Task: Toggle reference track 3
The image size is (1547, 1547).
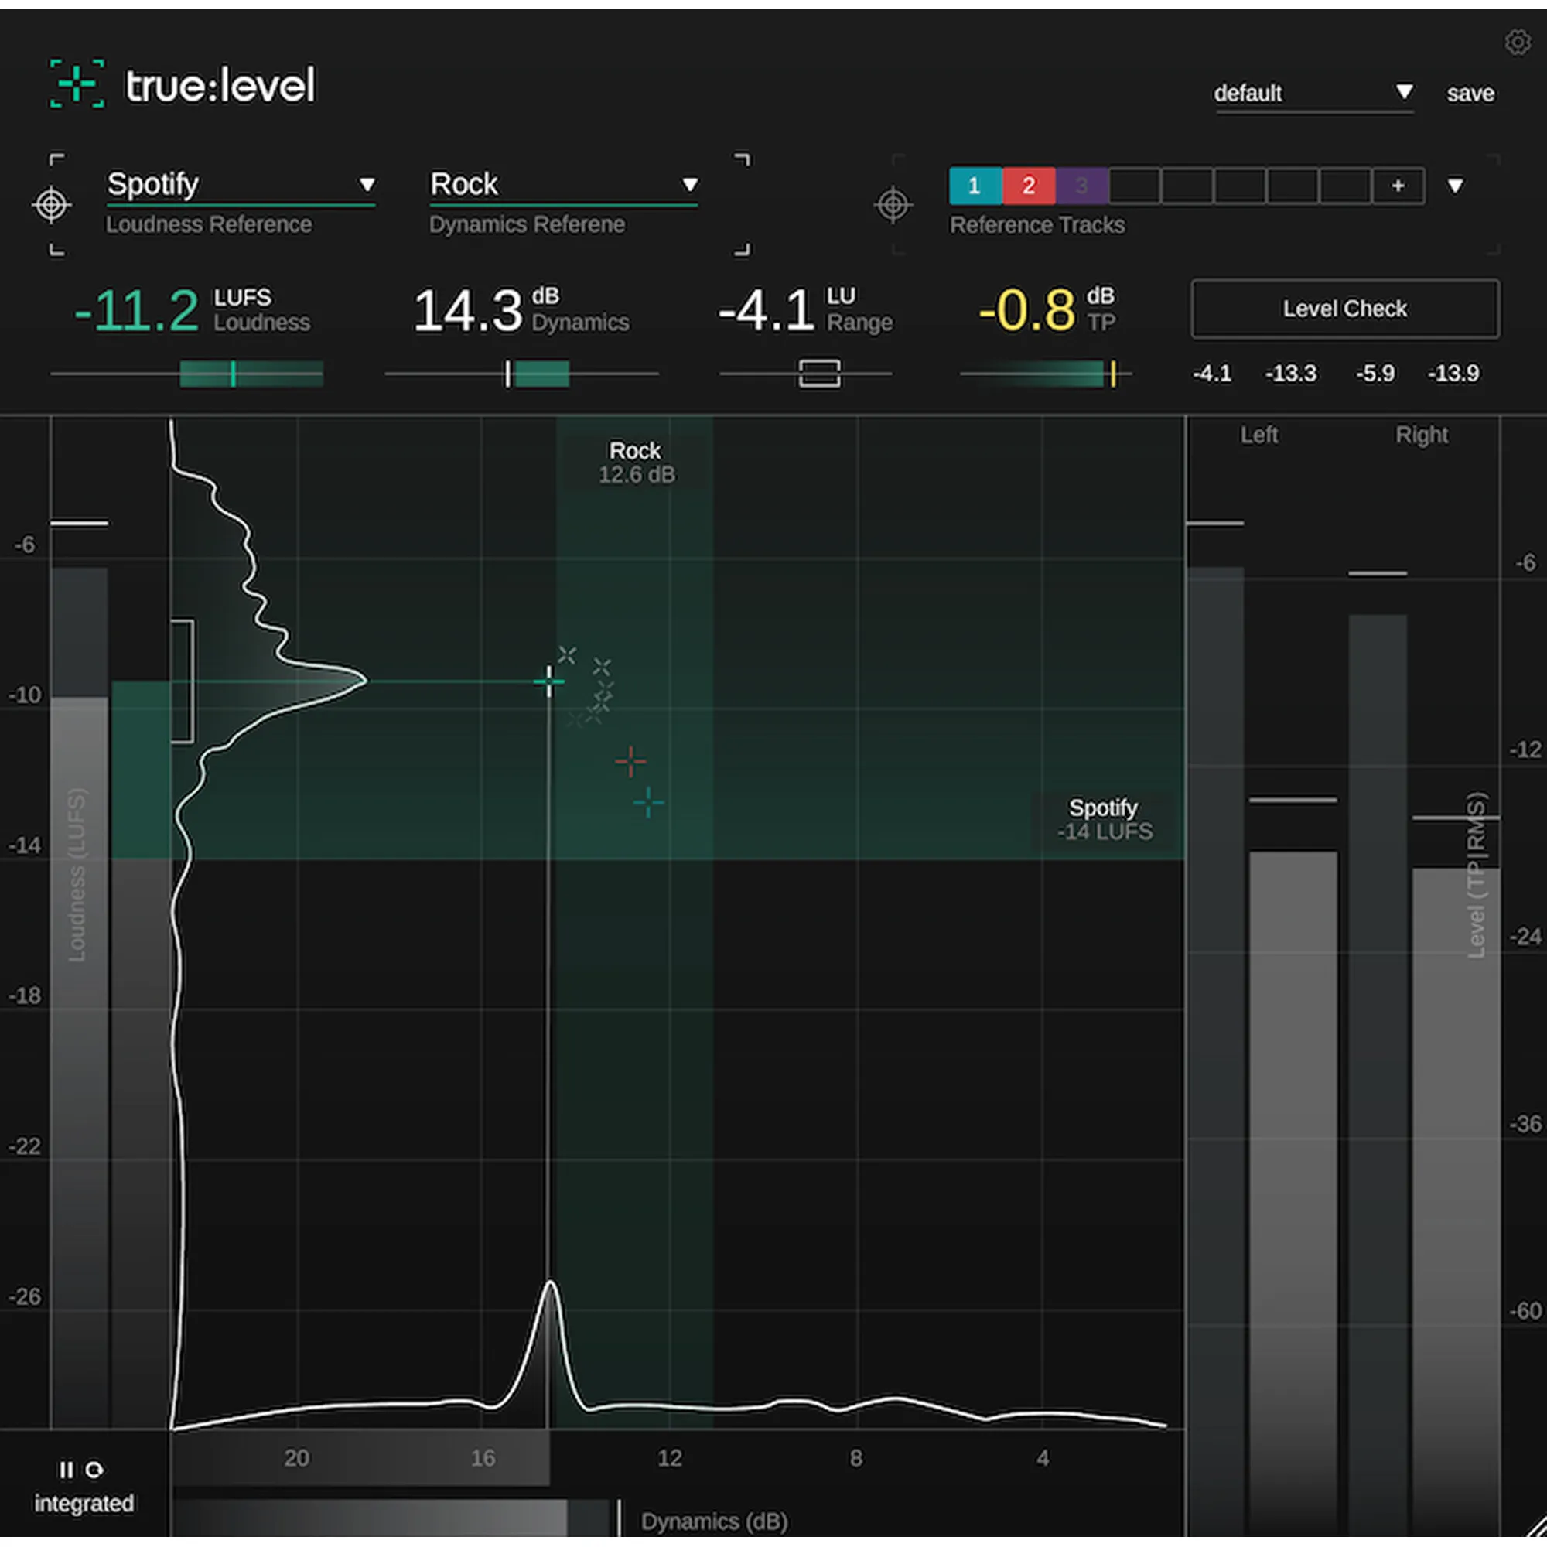Action: click(x=1081, y=186)
